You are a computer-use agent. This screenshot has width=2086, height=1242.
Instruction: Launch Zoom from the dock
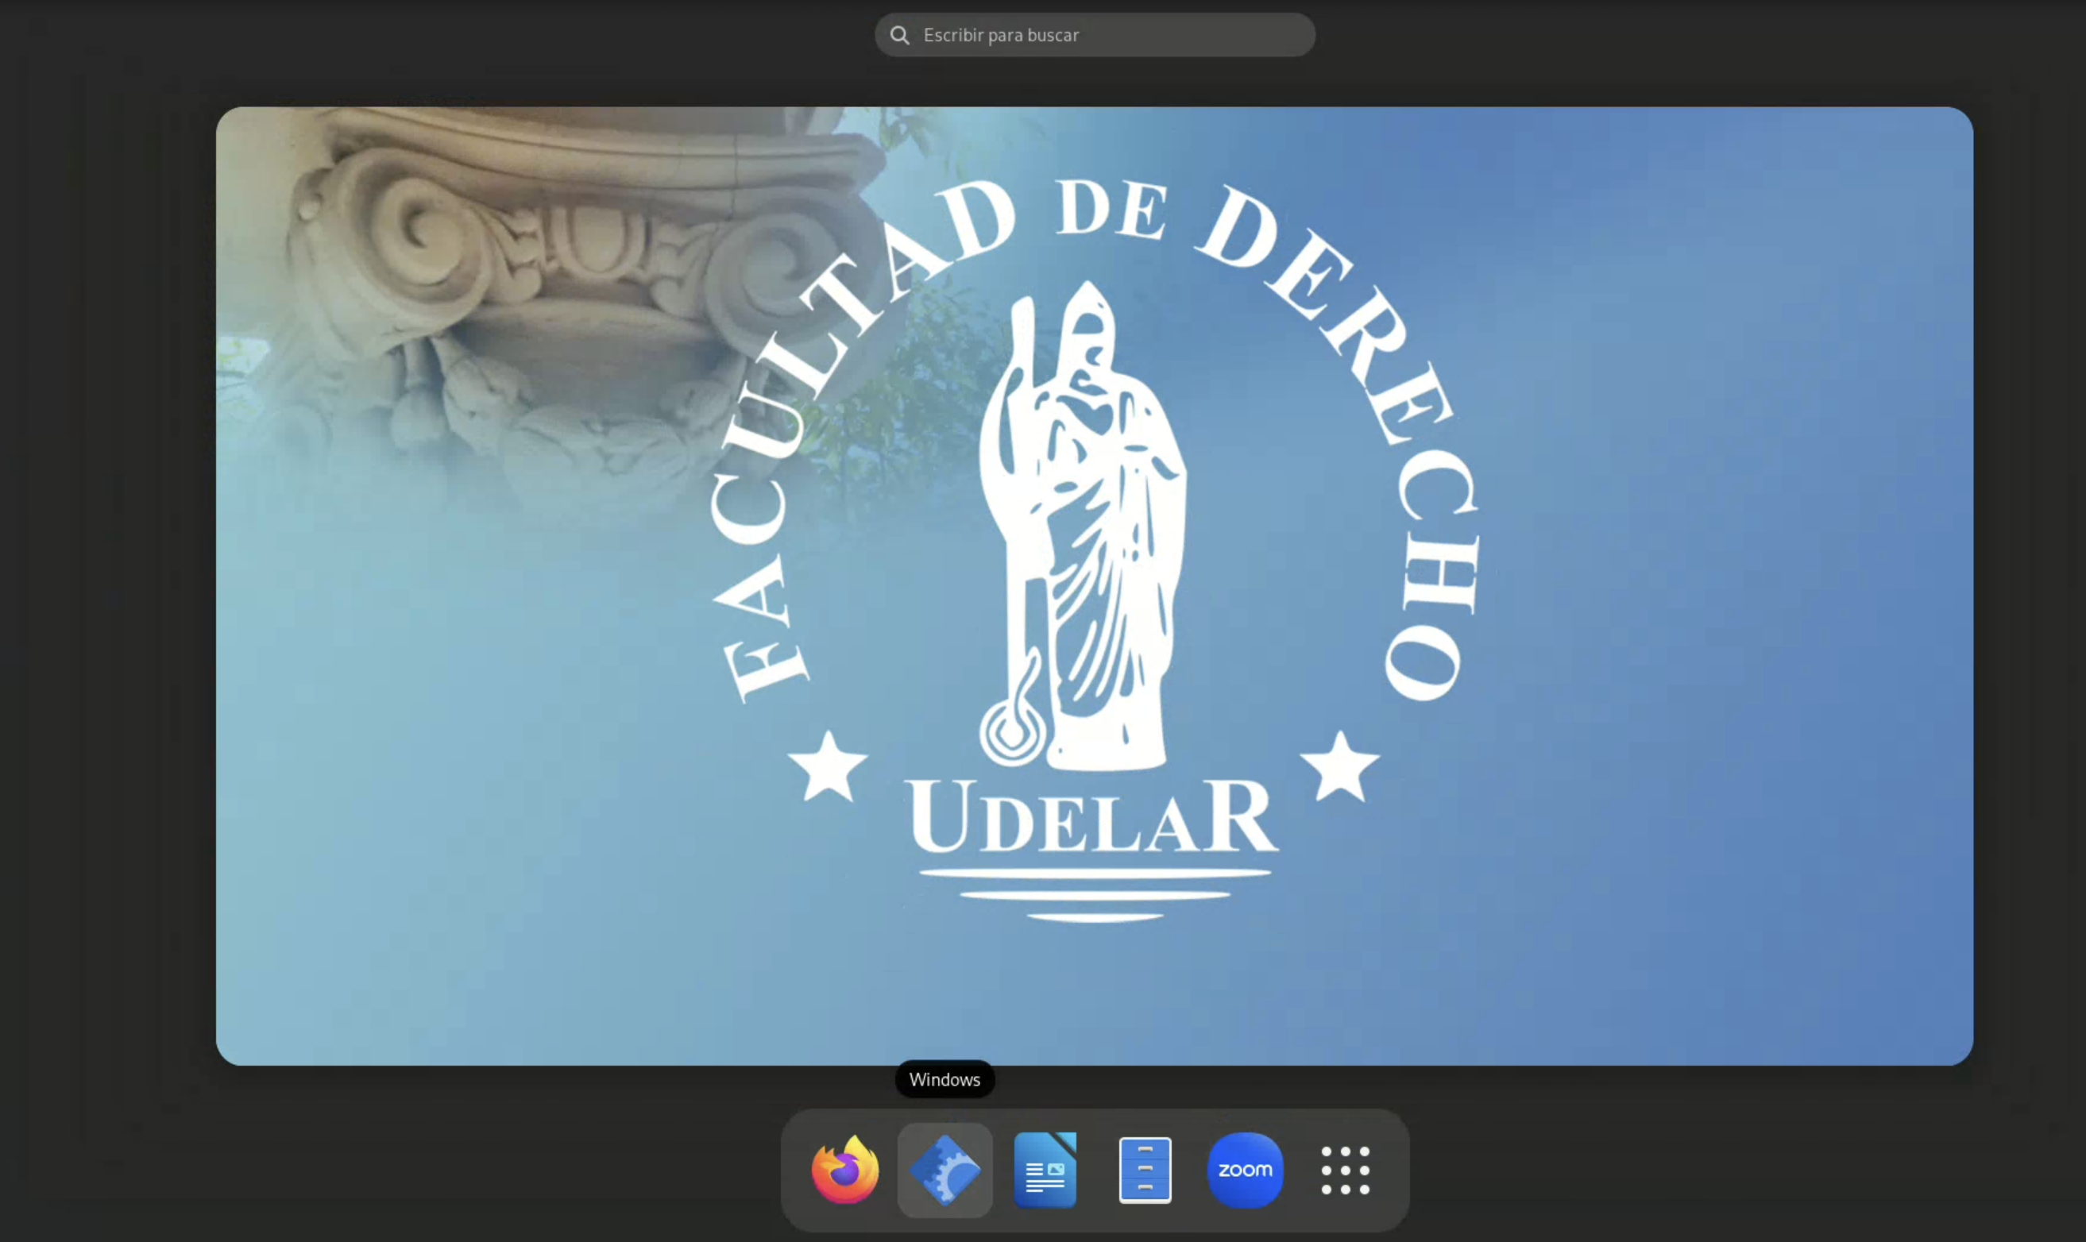1245,1169
